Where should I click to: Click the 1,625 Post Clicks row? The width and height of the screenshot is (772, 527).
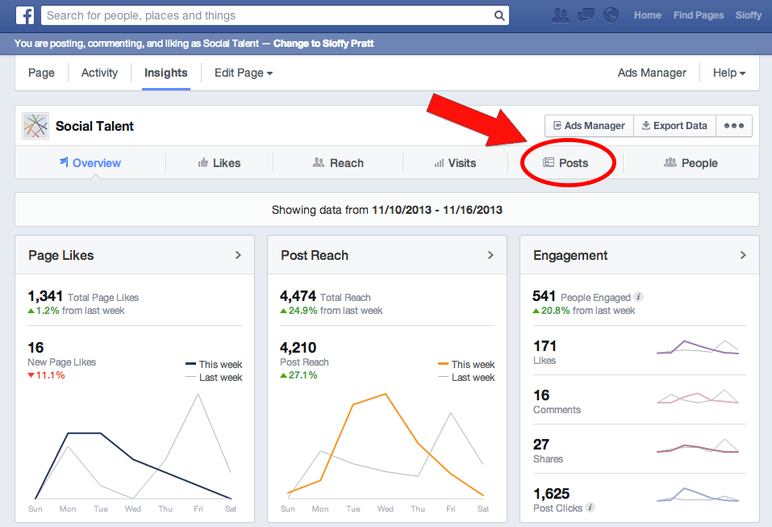point(640,500)
